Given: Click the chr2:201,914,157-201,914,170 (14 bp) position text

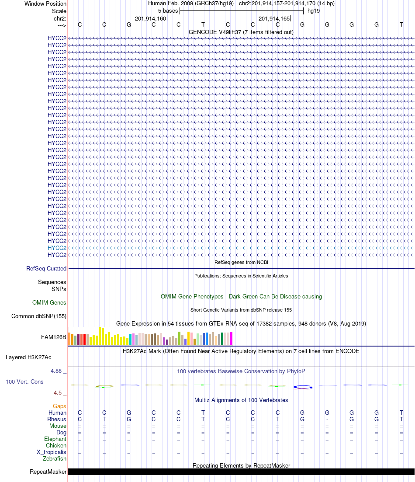Looking at the screenshot, I should (287, 3).
